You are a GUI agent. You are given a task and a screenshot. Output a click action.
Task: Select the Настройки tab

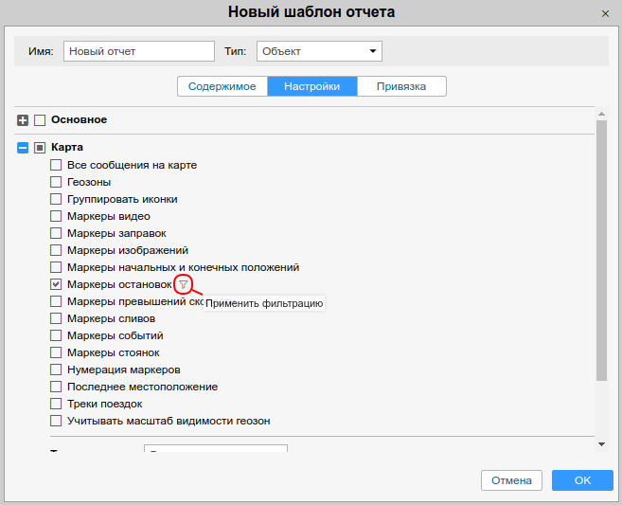[311, 86]
